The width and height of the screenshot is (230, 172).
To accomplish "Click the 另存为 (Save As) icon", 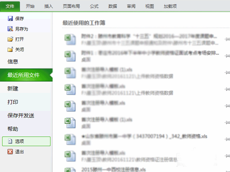I will [10, 29].
